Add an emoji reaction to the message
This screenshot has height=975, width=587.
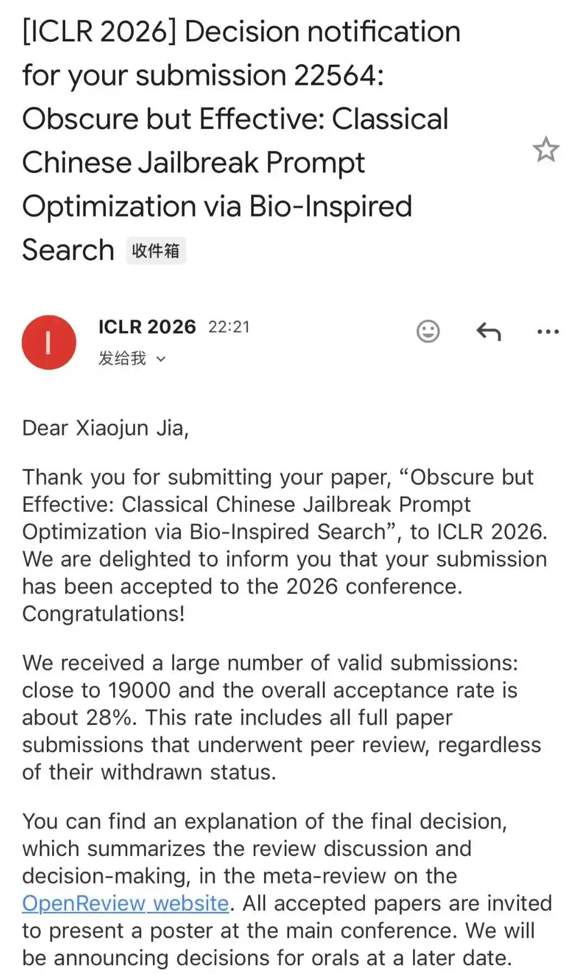[428, 331]
